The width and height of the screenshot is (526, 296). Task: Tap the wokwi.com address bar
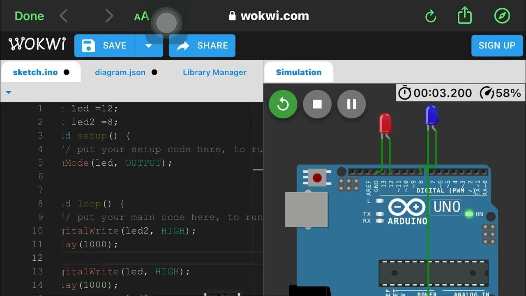269,16
